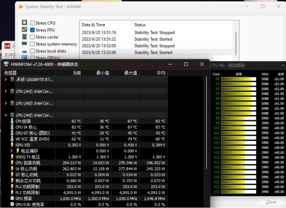Close the CPU #0 活动频率 panel

tap(283, 65)
